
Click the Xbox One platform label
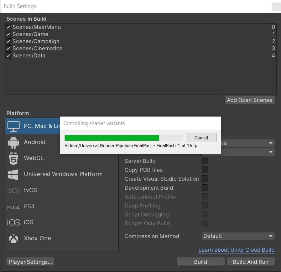click(37, 238)
